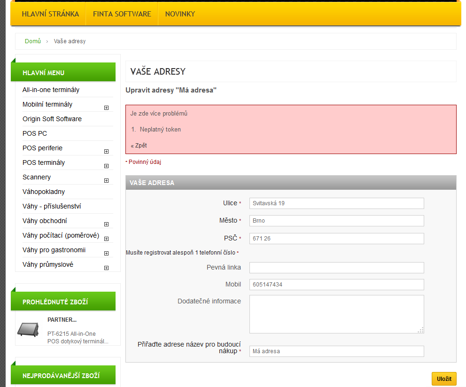The width and height of the screenshot is (466, 387).
Task: Open PT-6215 terminal product thumbnail
Action: pyautogui.click(x=28, y=329)
